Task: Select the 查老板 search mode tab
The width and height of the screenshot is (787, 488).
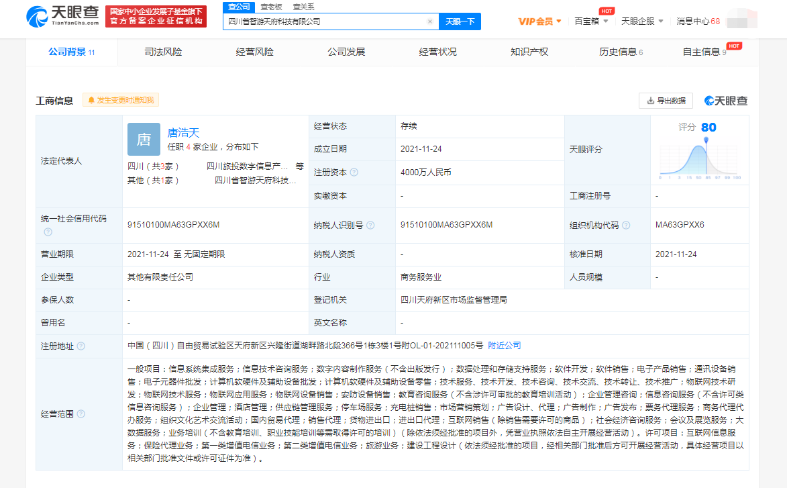Action: [x=271, y=7]
